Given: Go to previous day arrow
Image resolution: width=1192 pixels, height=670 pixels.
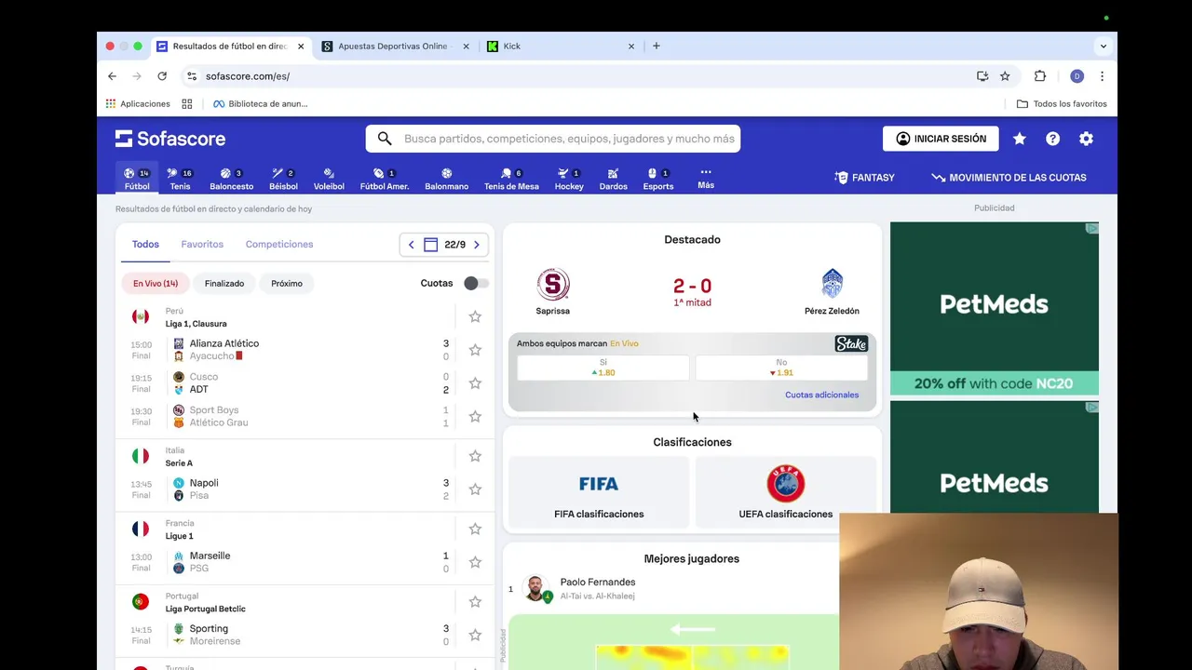Looking at the screenshot, I should point(411,245).
